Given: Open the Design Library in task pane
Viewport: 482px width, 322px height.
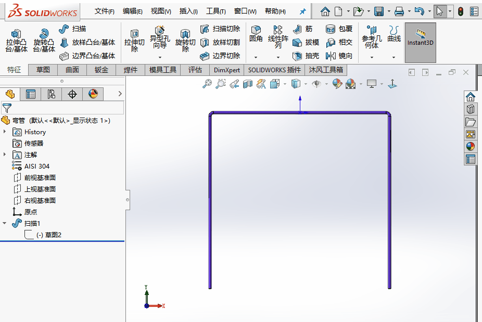Looking at the screenshot, I should (471, 109).
